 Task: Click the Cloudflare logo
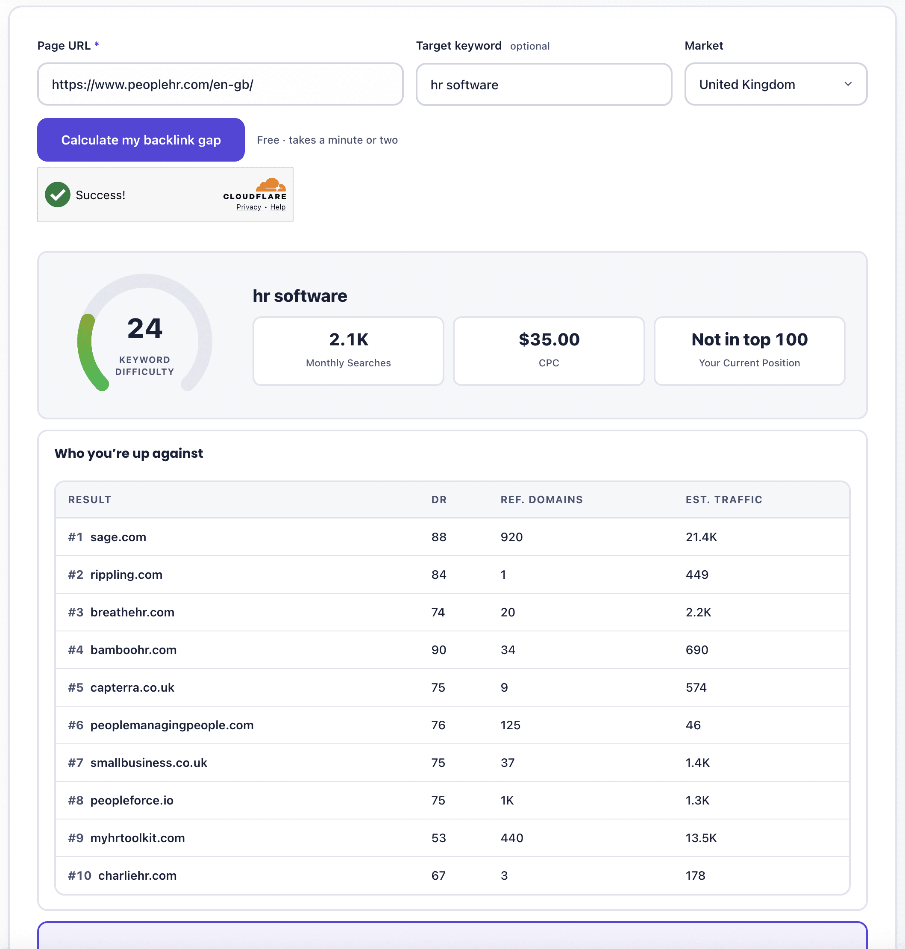tap(255, 189)
